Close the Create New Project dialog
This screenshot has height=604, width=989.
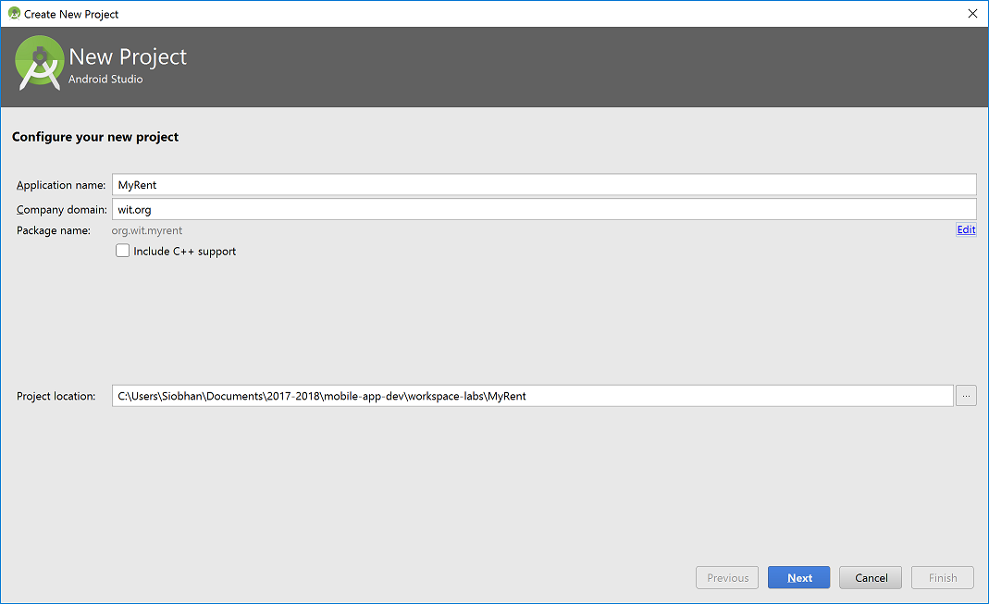pyautogui.click(x=972, y=14)
